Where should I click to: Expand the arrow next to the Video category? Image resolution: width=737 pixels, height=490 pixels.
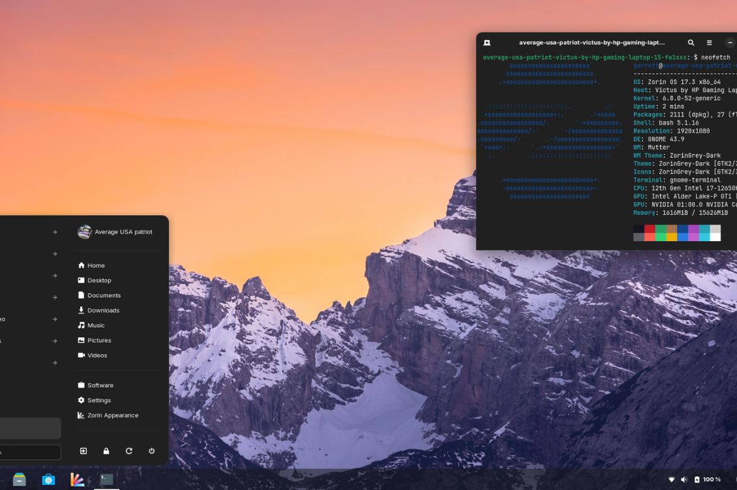tap(53, 319)
